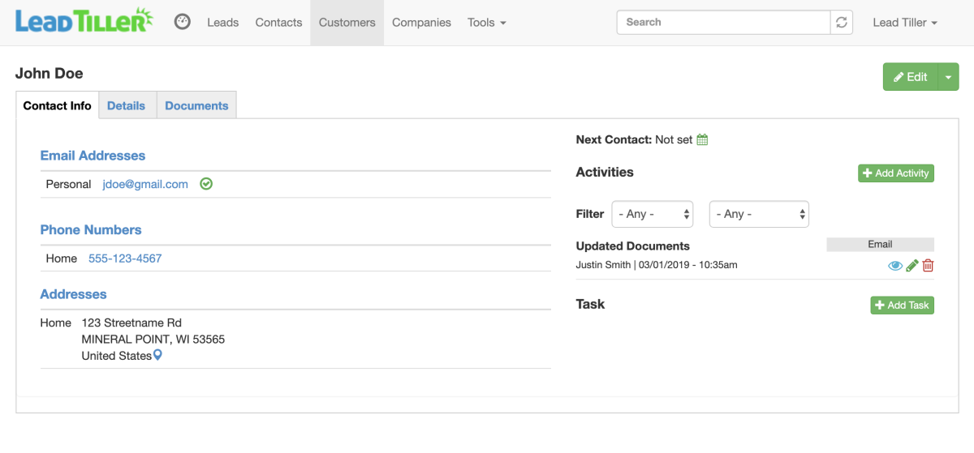Click the Add Task button
This screenshot has height=453, width=974.
[x=902, y=306]
